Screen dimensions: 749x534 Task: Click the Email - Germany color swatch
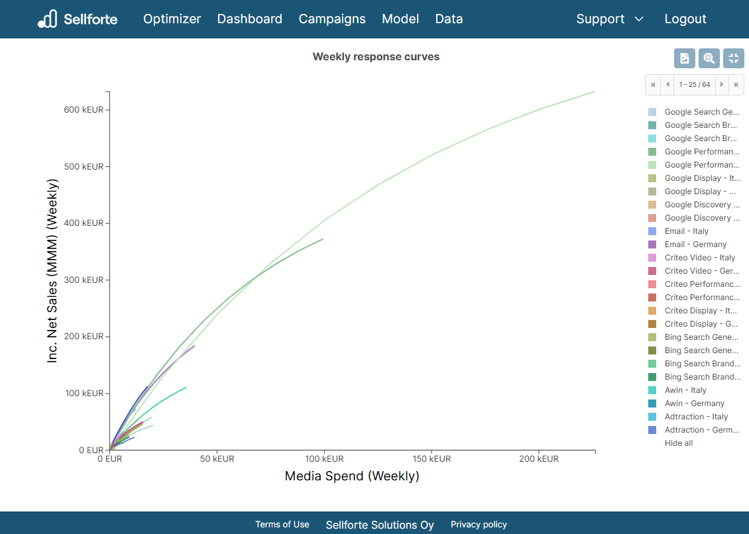click(652, 244)
